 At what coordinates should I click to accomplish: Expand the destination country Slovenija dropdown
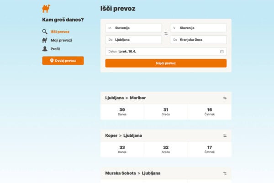click(x=198, y=28)
